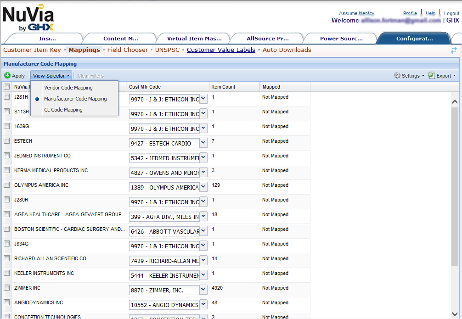
Task: Click the vertical scrollbar up arrow
Action: pos(455,101)
